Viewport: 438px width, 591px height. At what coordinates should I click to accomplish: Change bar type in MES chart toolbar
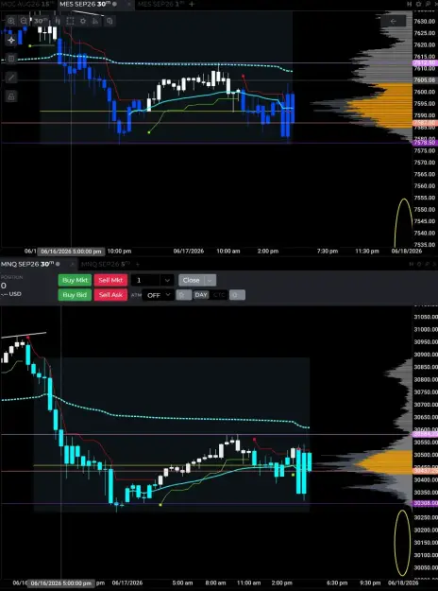[58, 21]
